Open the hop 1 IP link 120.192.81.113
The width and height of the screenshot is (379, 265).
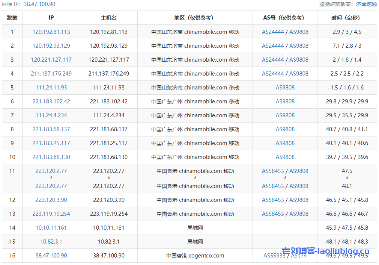click(51, 32)
